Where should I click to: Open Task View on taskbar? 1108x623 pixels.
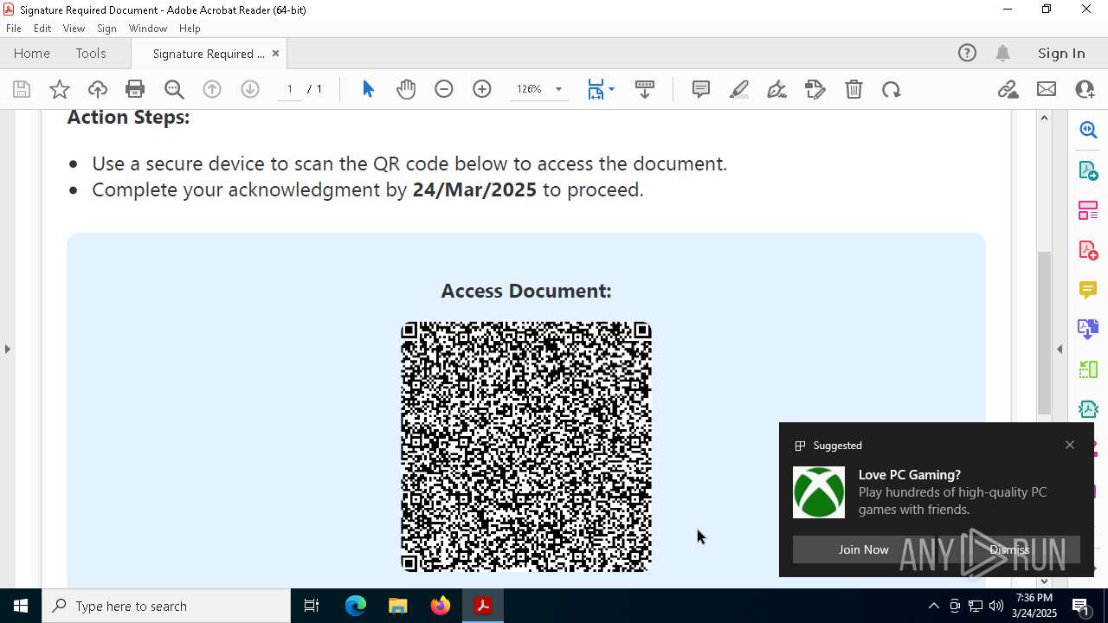(312, 606)
